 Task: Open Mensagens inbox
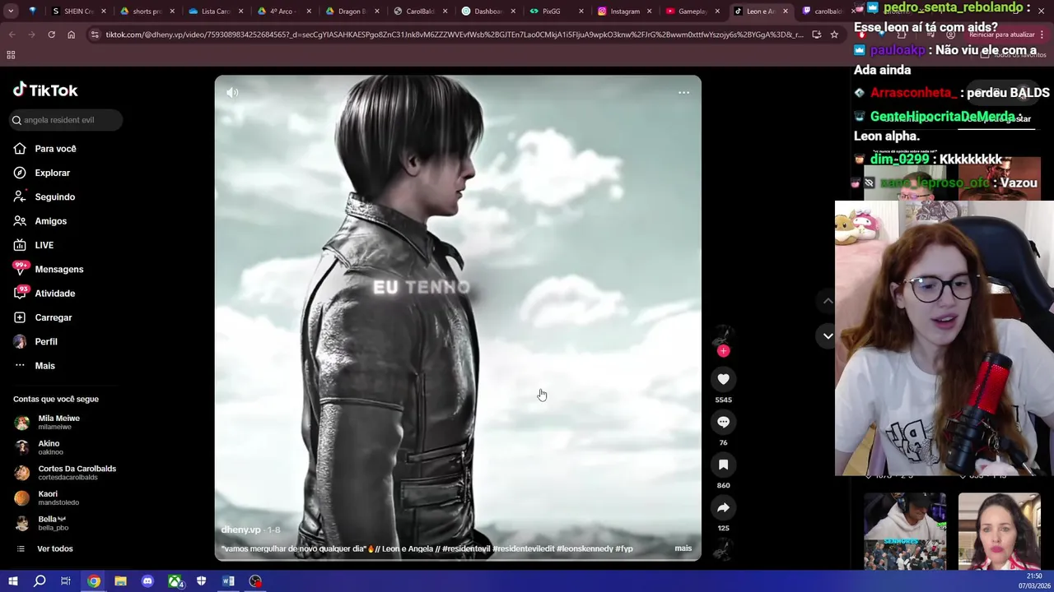(58, 270)
